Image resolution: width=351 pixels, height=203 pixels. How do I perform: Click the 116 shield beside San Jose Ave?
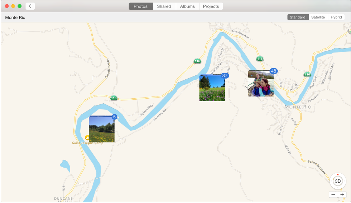coord(260,59)
